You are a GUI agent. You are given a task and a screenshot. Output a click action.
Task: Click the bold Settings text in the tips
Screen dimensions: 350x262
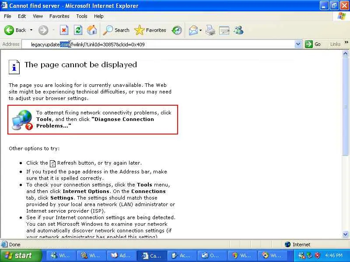tap(62, 198)
